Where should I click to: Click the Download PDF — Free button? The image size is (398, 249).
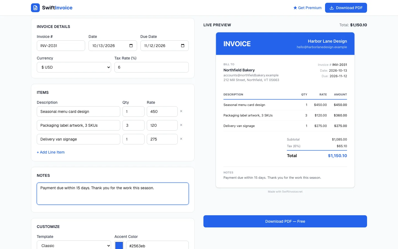(x=285, y=221)
